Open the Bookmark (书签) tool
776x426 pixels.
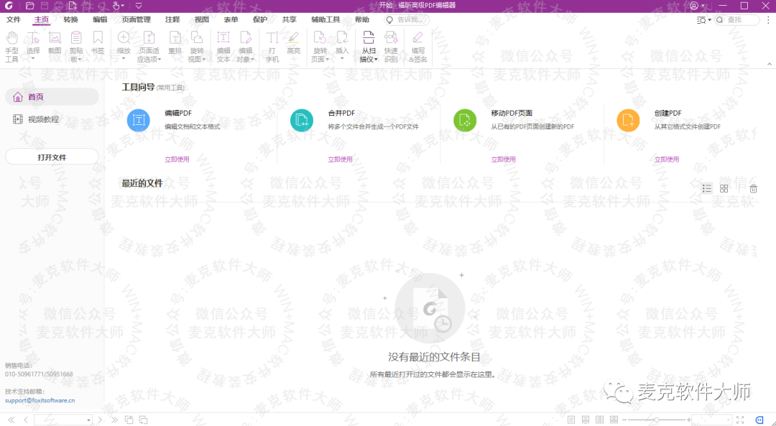98,43
